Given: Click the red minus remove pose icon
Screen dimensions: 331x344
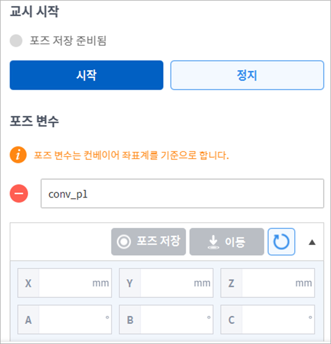Looking at the screenshot, I should [19, 193].
